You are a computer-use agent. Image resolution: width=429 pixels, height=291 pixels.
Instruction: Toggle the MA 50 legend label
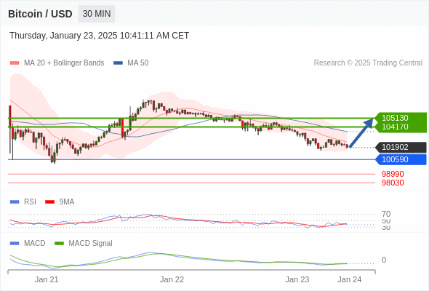pos(138,63)
